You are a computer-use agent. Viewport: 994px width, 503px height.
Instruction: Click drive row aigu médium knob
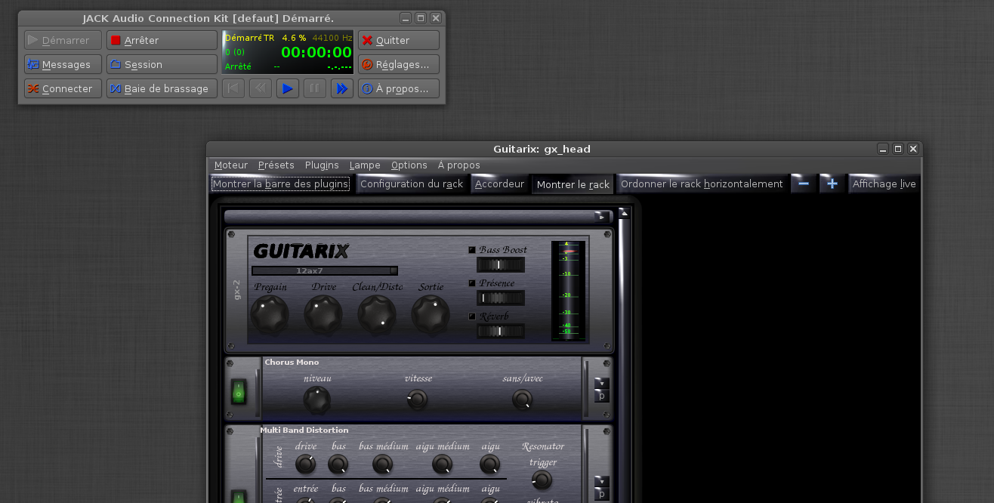[x=442, y=464]
